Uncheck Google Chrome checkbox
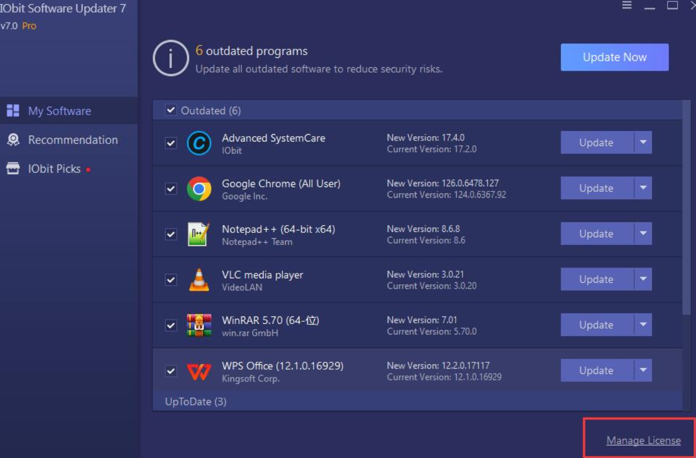The image size is (696, 458). (x=171, y=189)
